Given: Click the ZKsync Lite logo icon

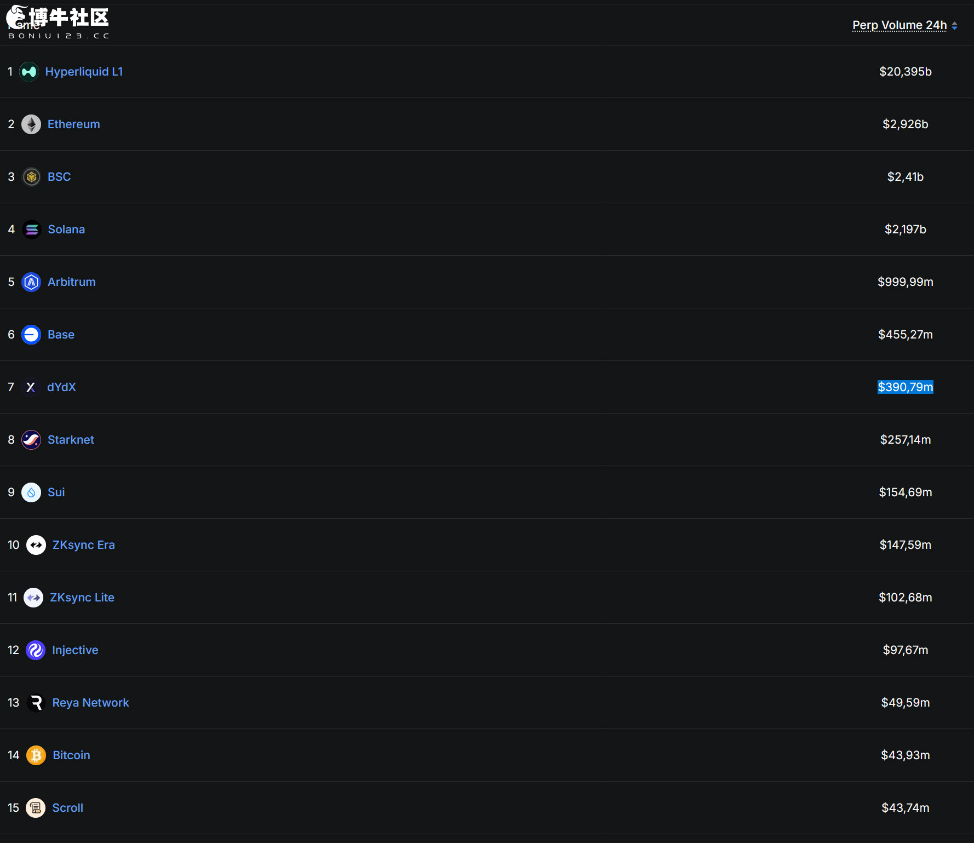Looking at the screenshot, I should 33,598.
